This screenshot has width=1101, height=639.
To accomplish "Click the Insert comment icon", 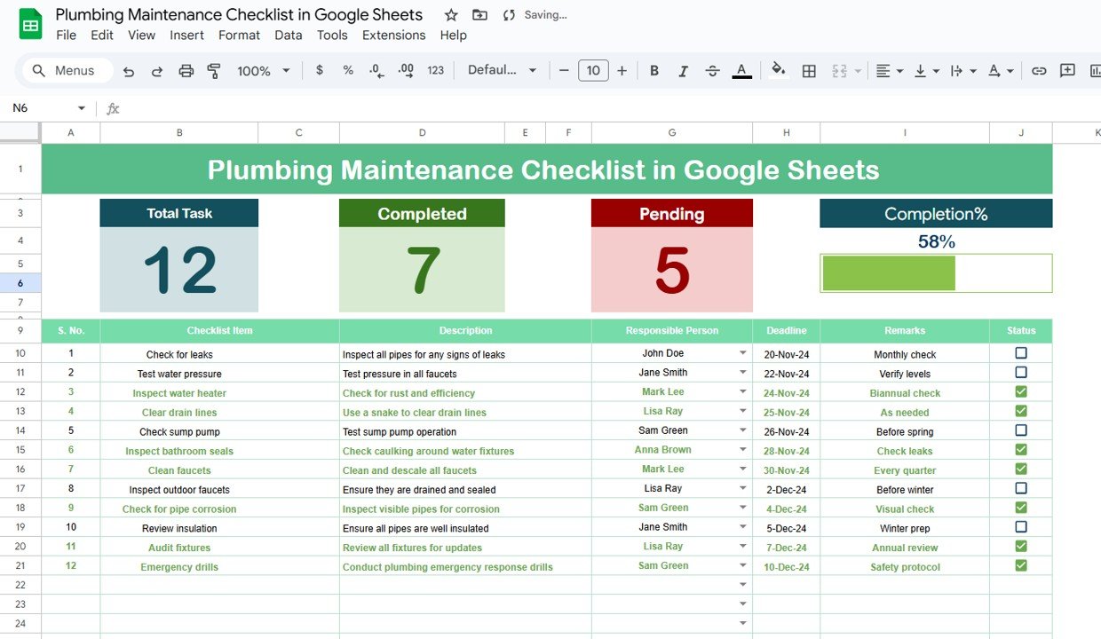I will coord(1067,71).
